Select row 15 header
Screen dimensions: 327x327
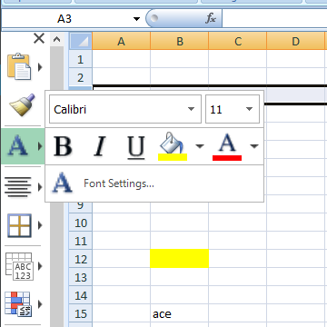coord(81,313)
